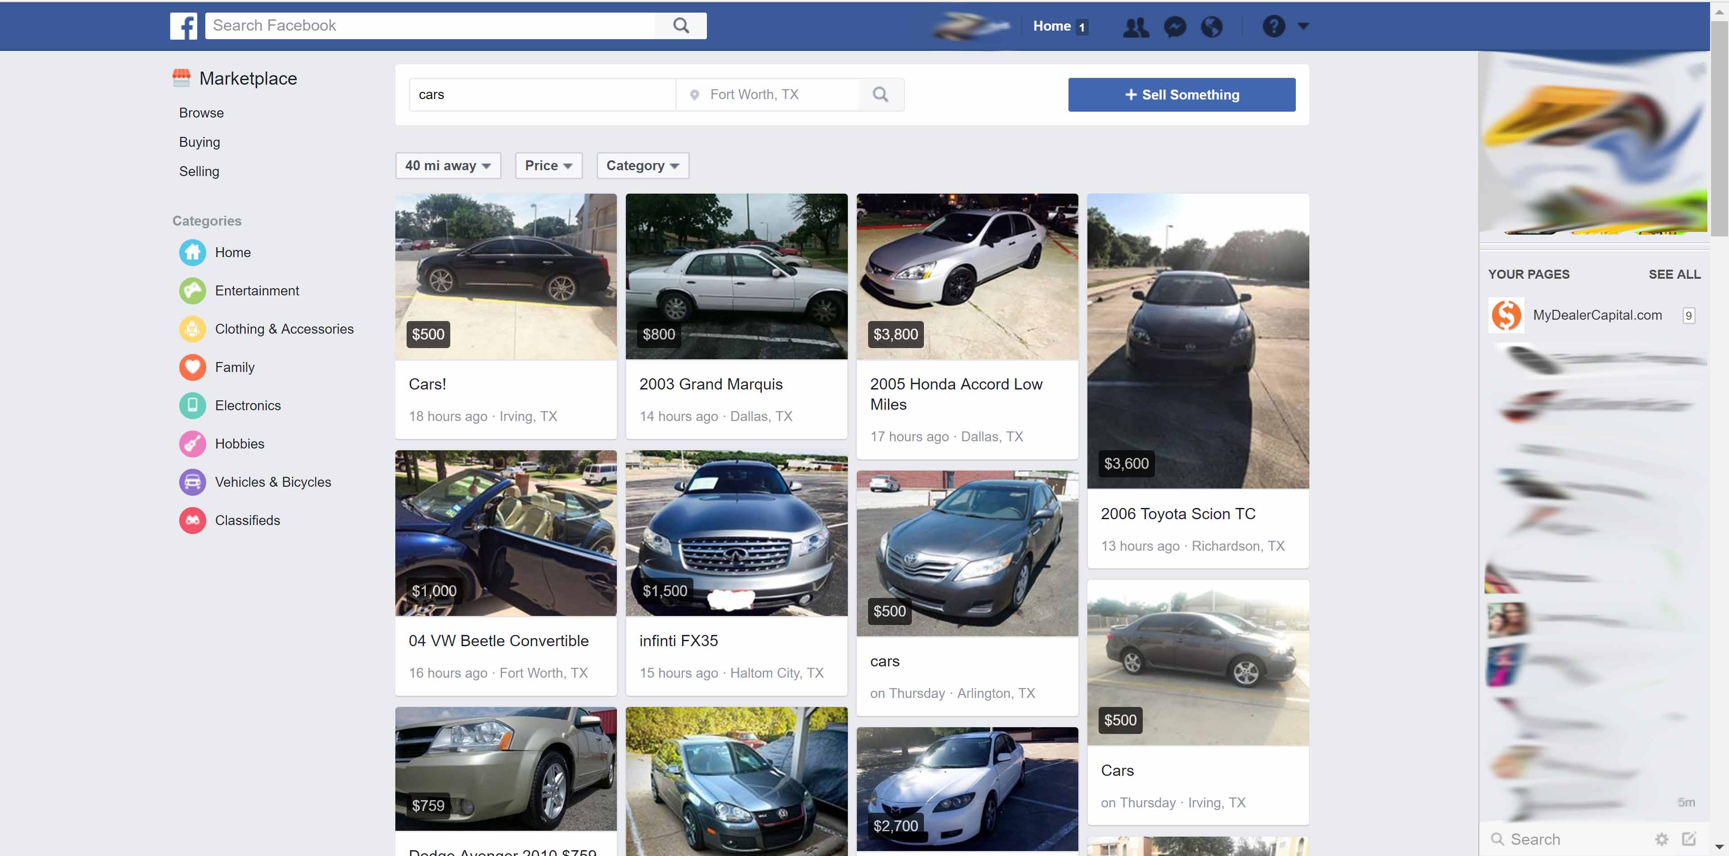Viewport: 1729px width, 856px height.
Task: Click the Entertainment category icon
Action: (190, 290)
